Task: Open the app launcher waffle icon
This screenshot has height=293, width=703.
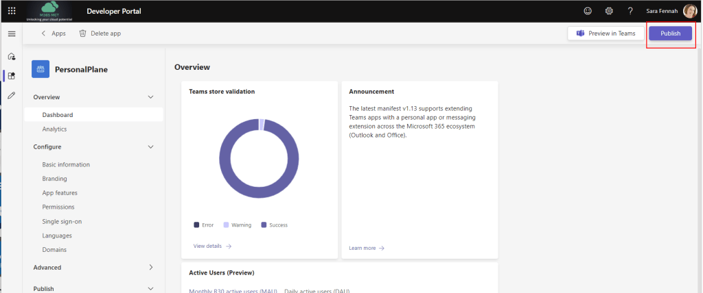Action: click(x=11, y=11)
